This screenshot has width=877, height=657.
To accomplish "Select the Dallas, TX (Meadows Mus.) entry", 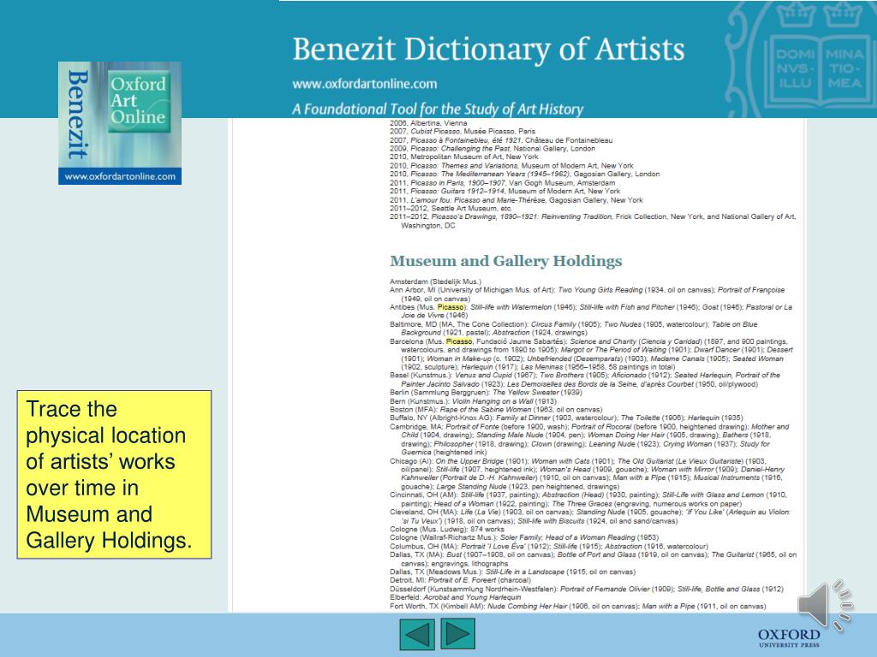I will click(512, 572).
